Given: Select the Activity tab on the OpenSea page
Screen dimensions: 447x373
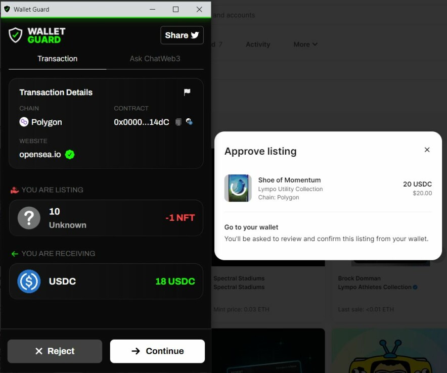Looking at the screenshot, I should click(x=258, y=44).
